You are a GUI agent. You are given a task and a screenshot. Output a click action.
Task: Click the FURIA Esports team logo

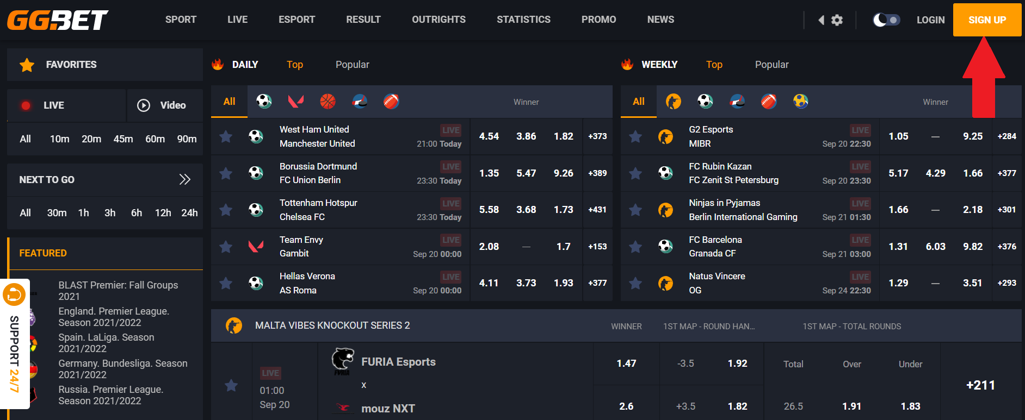coord(343,361)
